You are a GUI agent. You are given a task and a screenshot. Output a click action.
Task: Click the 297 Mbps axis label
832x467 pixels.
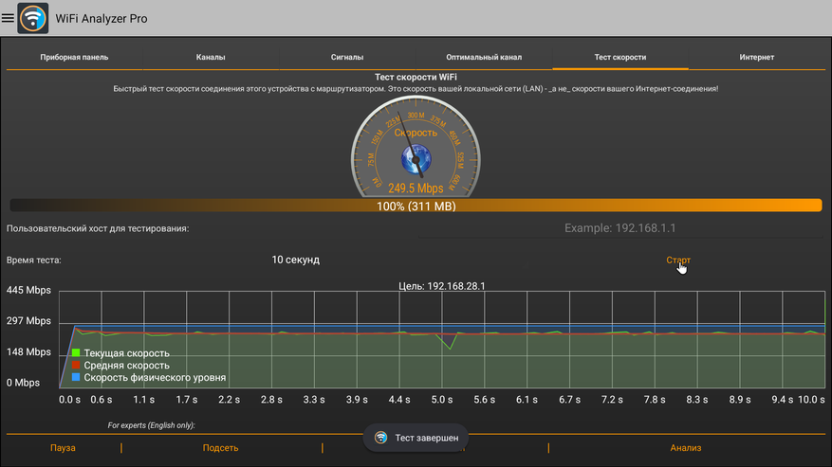(28, 321)
